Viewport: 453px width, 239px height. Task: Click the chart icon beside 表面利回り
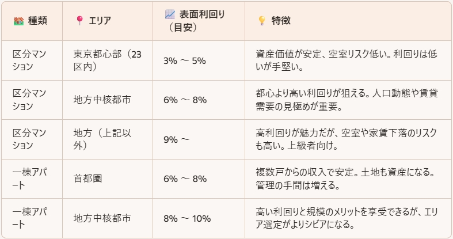click(170, 14)
